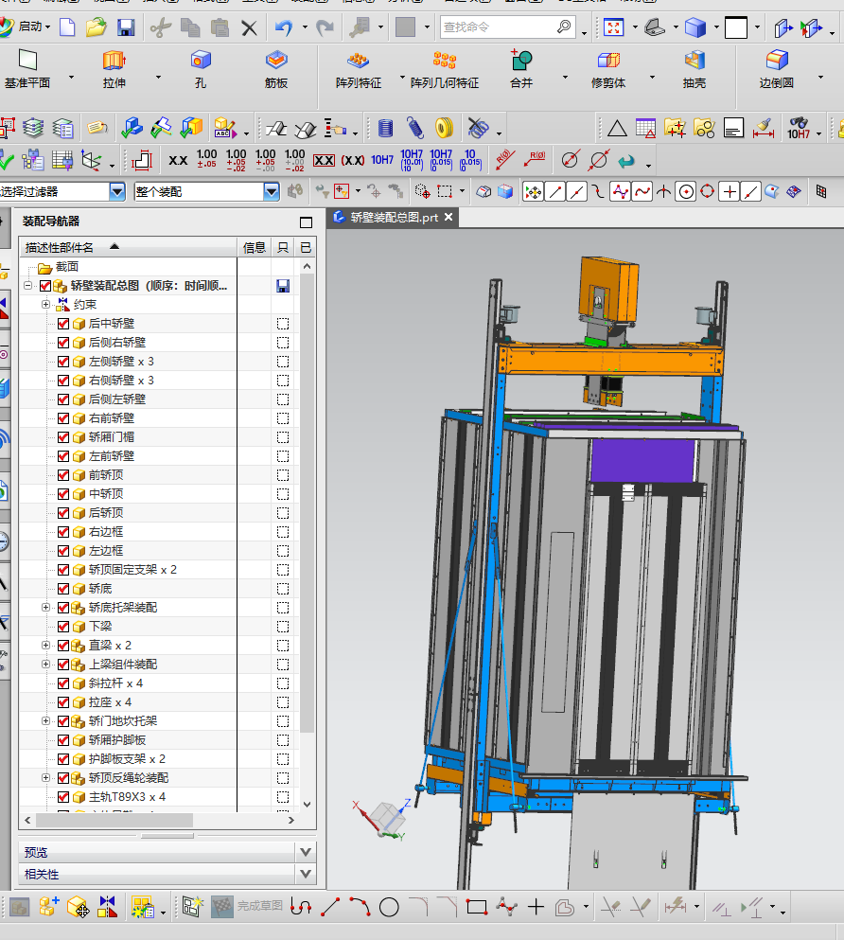The height and width of the screenshot is (940, 844).
Task: Expand the 轿底托架装配 subassembly
Action: 45,608
